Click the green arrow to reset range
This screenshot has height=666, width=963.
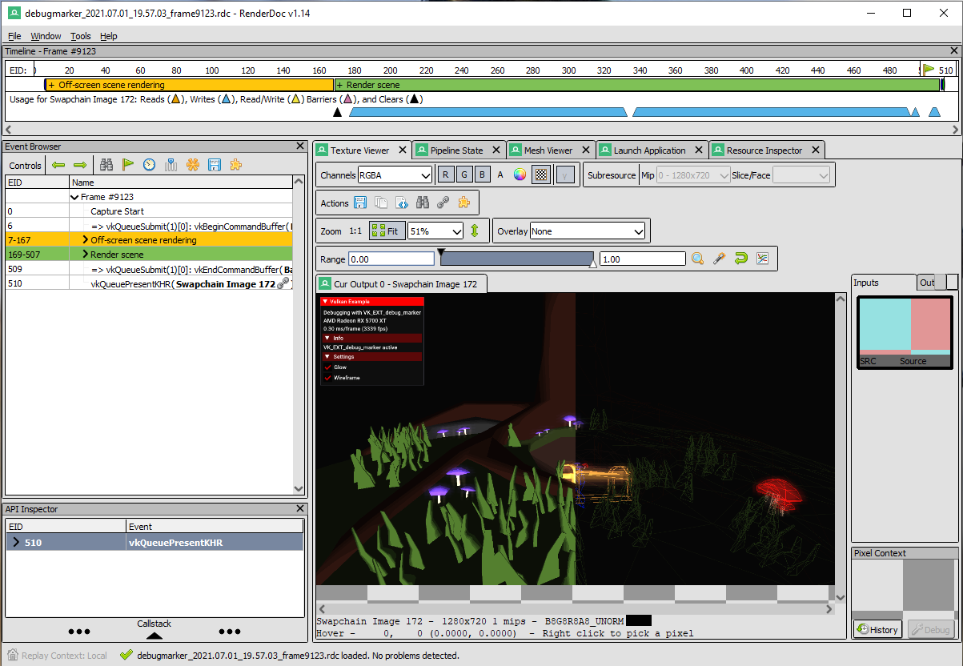click(740, 259)
